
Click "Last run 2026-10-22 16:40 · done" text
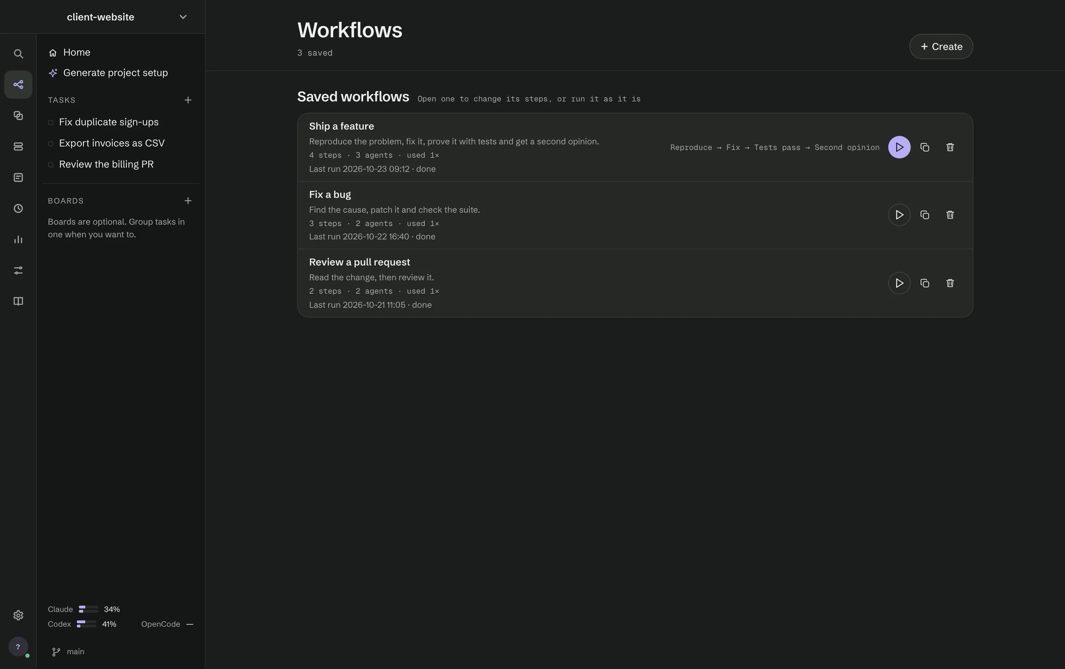[x=372, y=237]
